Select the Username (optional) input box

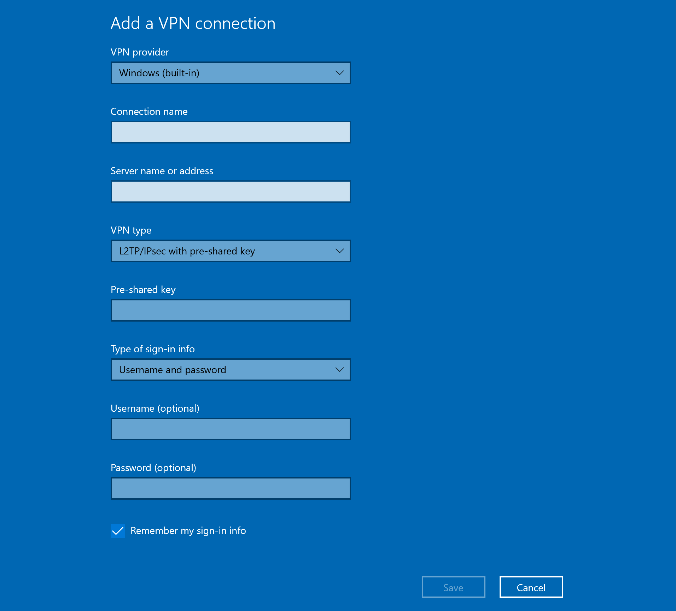pyautogui.click(x=231, y=429)
